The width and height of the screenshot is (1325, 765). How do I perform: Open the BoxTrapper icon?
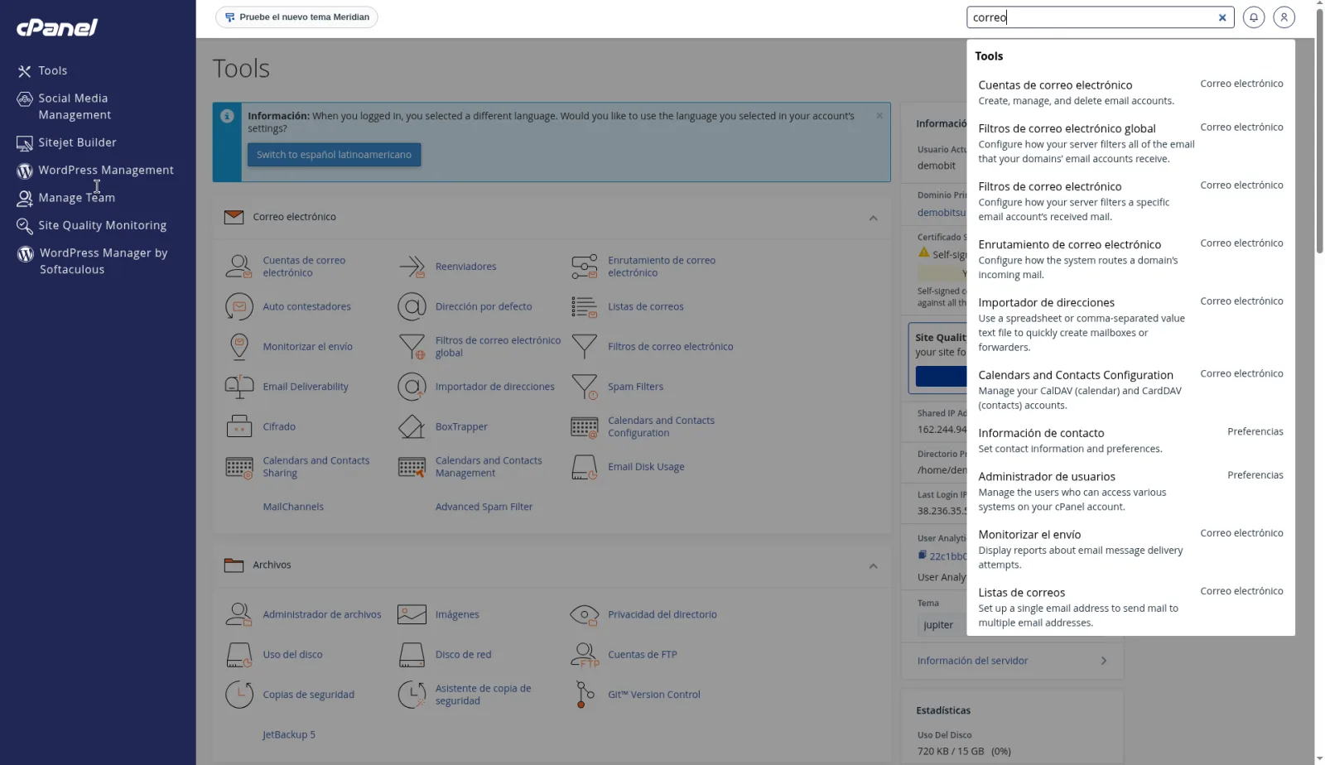412,426
